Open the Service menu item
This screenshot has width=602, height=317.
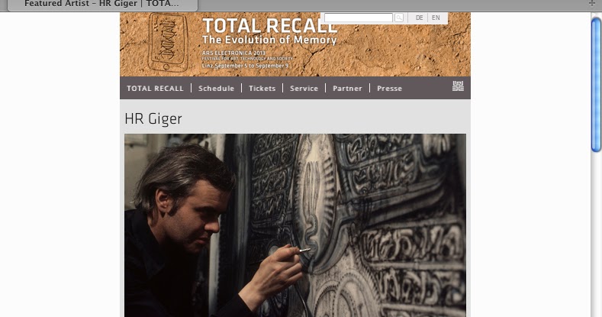click(x=304, y=89)
